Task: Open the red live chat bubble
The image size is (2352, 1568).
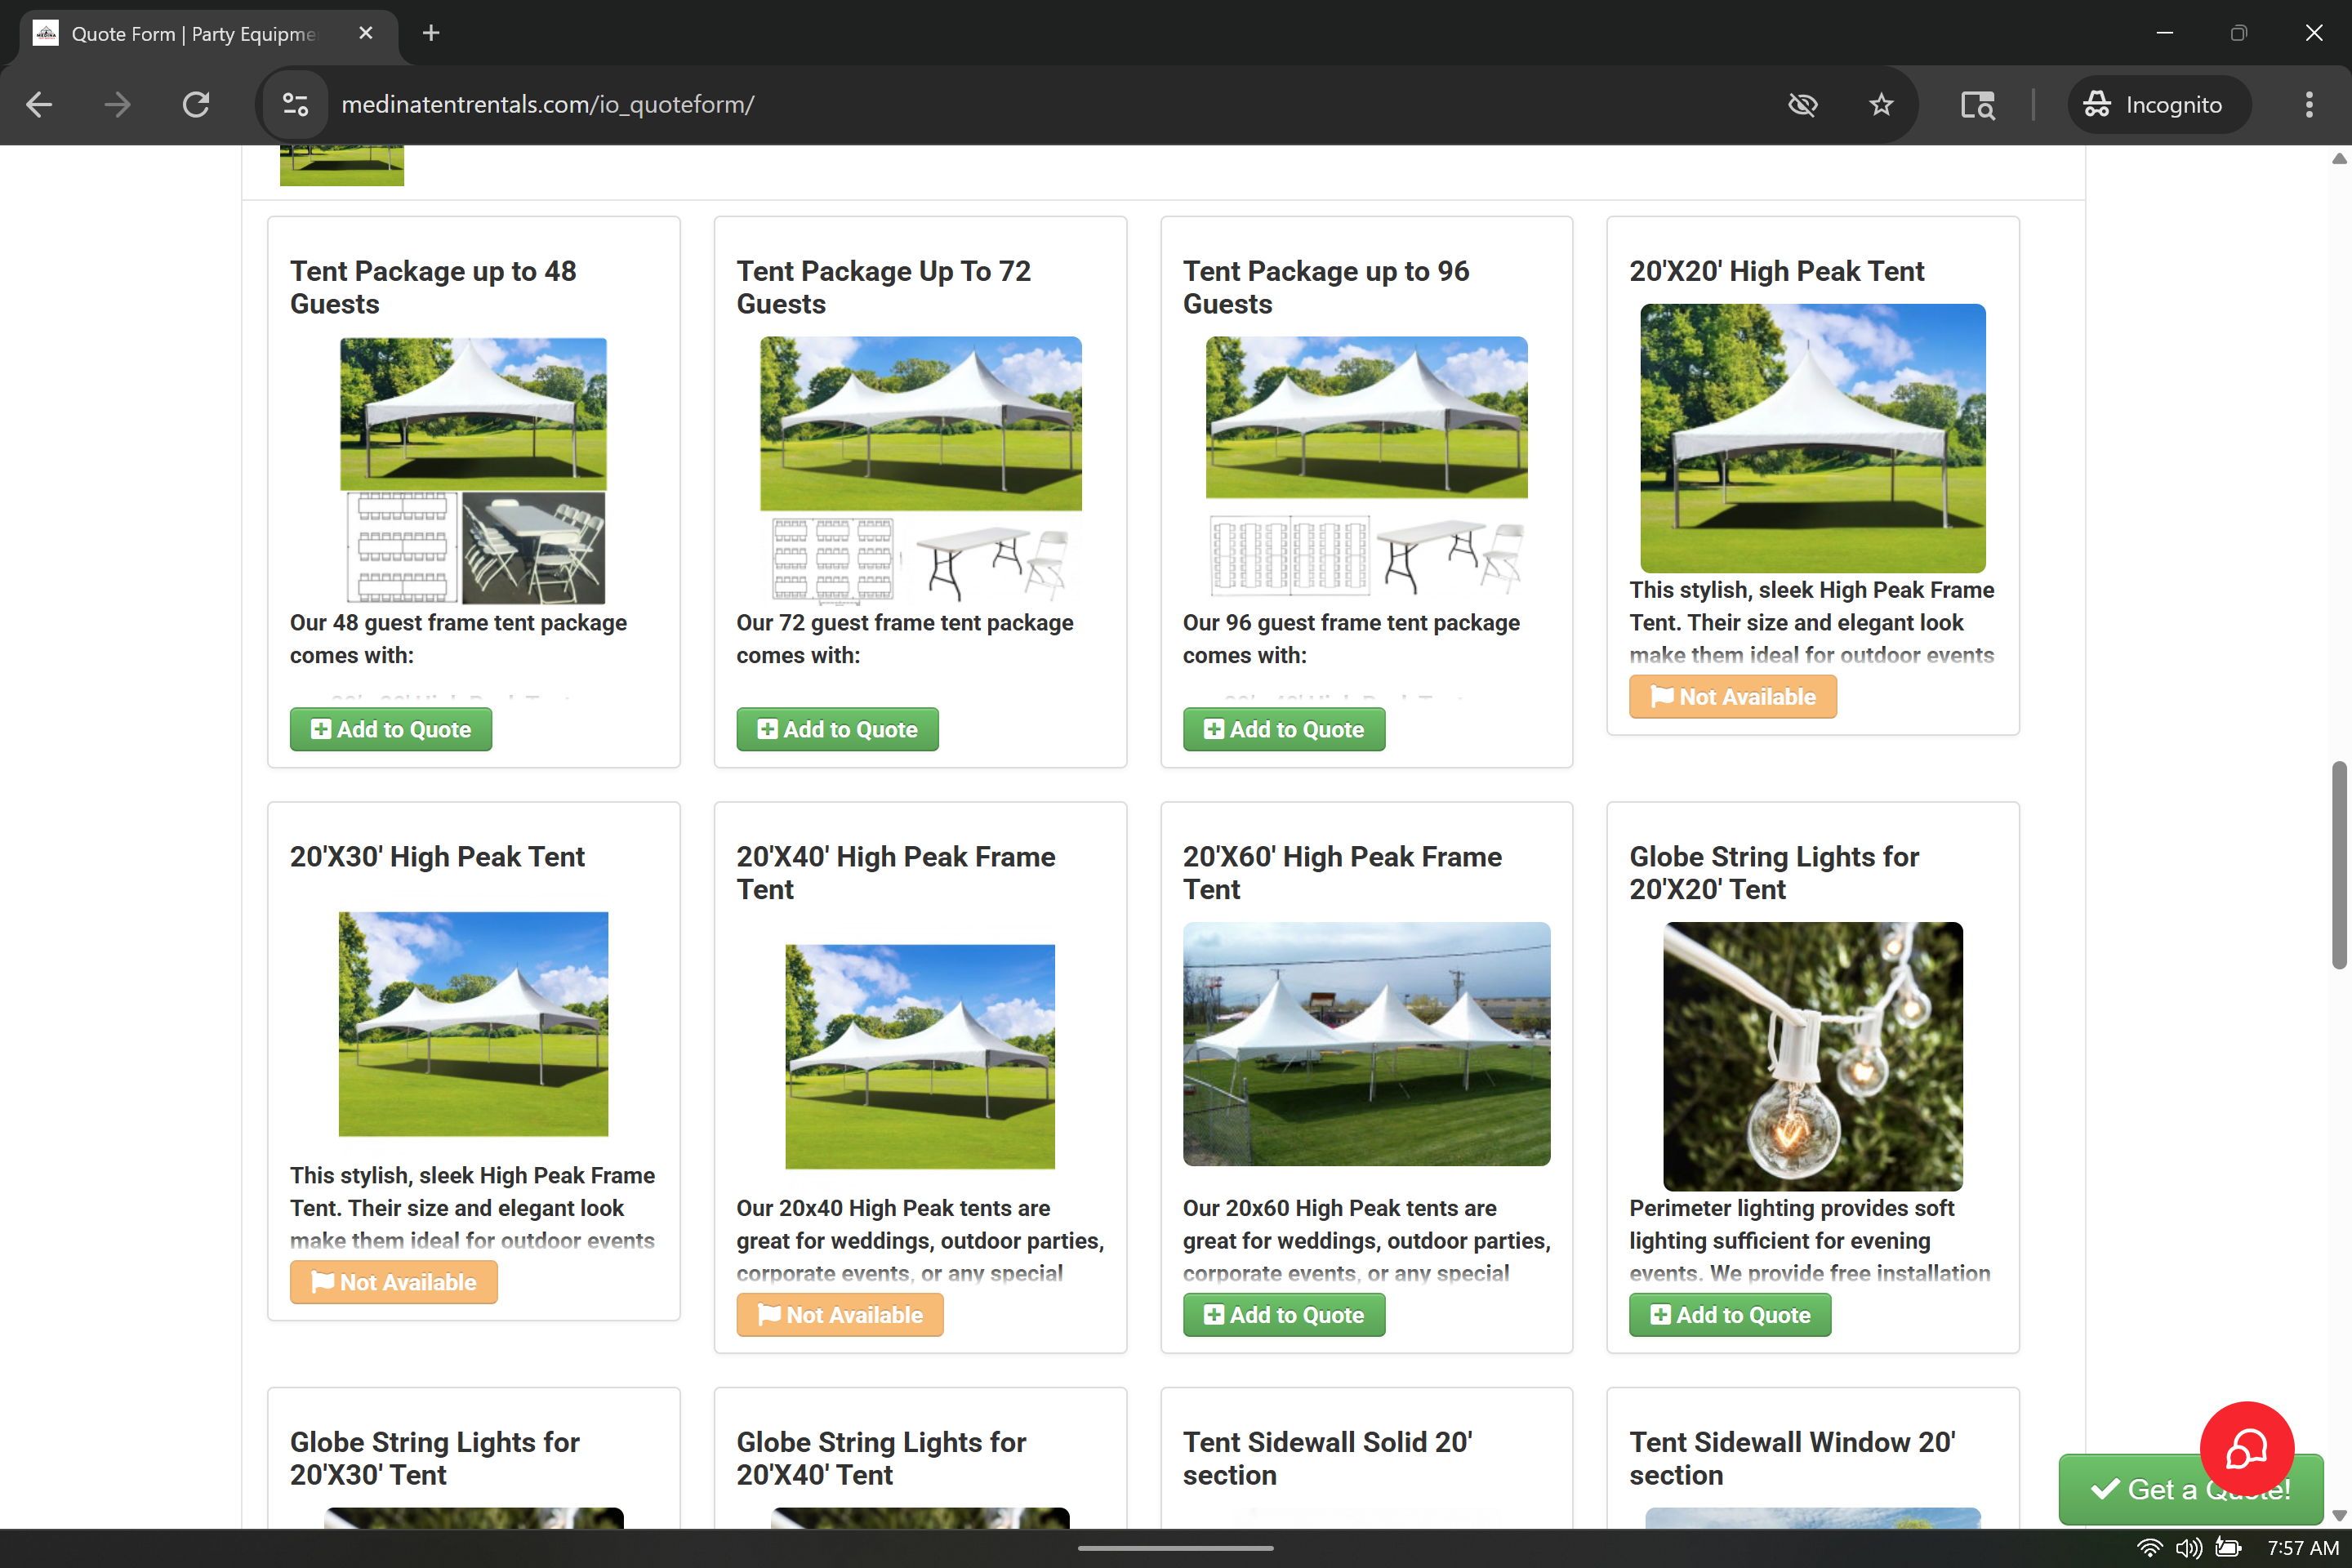Action: (2246, 1448)
